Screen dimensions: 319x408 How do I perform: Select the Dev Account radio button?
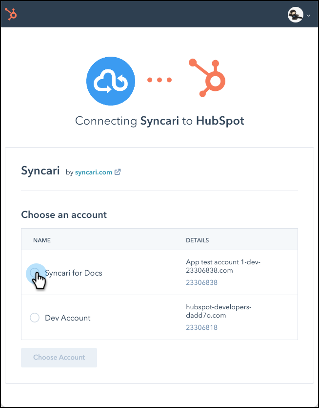[35, 318]
